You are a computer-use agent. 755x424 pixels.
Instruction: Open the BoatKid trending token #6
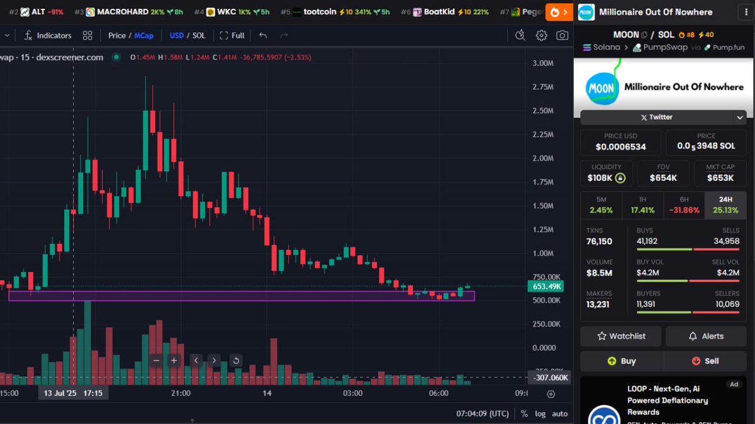pos(444,12)
